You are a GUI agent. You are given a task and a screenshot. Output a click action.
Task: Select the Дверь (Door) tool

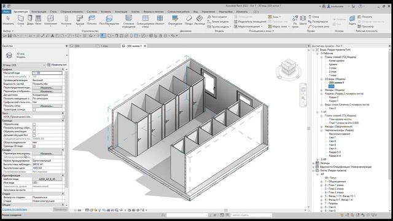click(x=30, y=20)
